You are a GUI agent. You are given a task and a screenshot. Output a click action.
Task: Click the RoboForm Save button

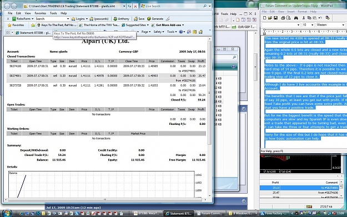(139, 19)
